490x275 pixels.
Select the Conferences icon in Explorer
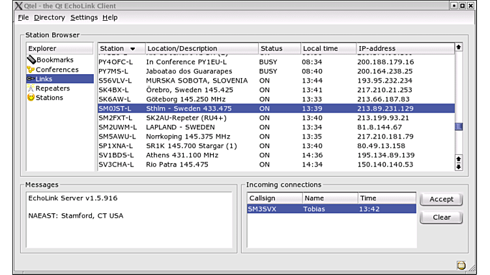pyautogui.click(x=31, y=70)
